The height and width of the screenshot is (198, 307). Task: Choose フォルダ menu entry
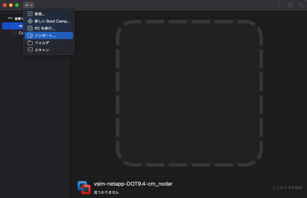tap(49, 43)
